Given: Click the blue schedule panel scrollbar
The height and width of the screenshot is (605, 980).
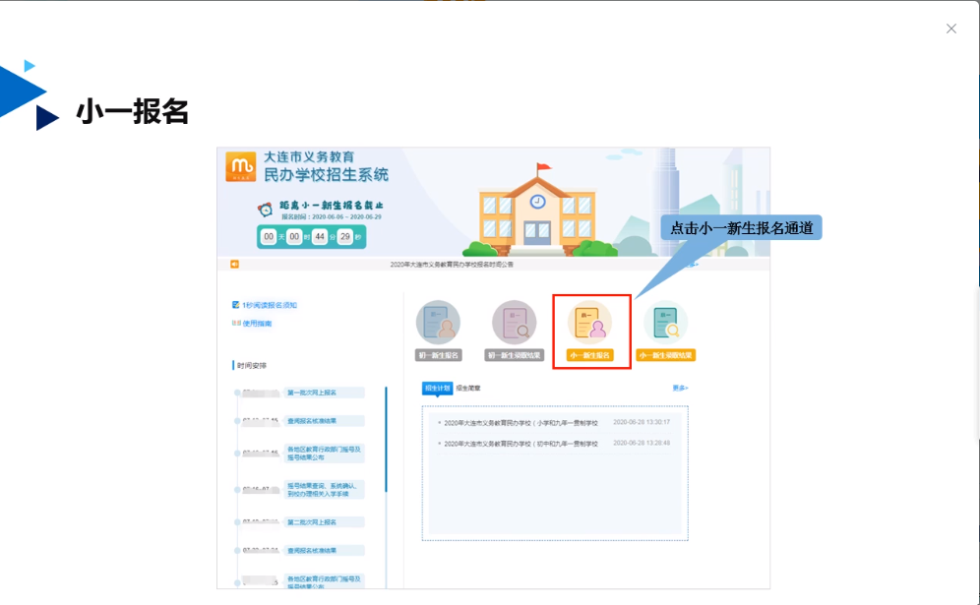Looking at the screenshot, I should [x=386, y=438].
